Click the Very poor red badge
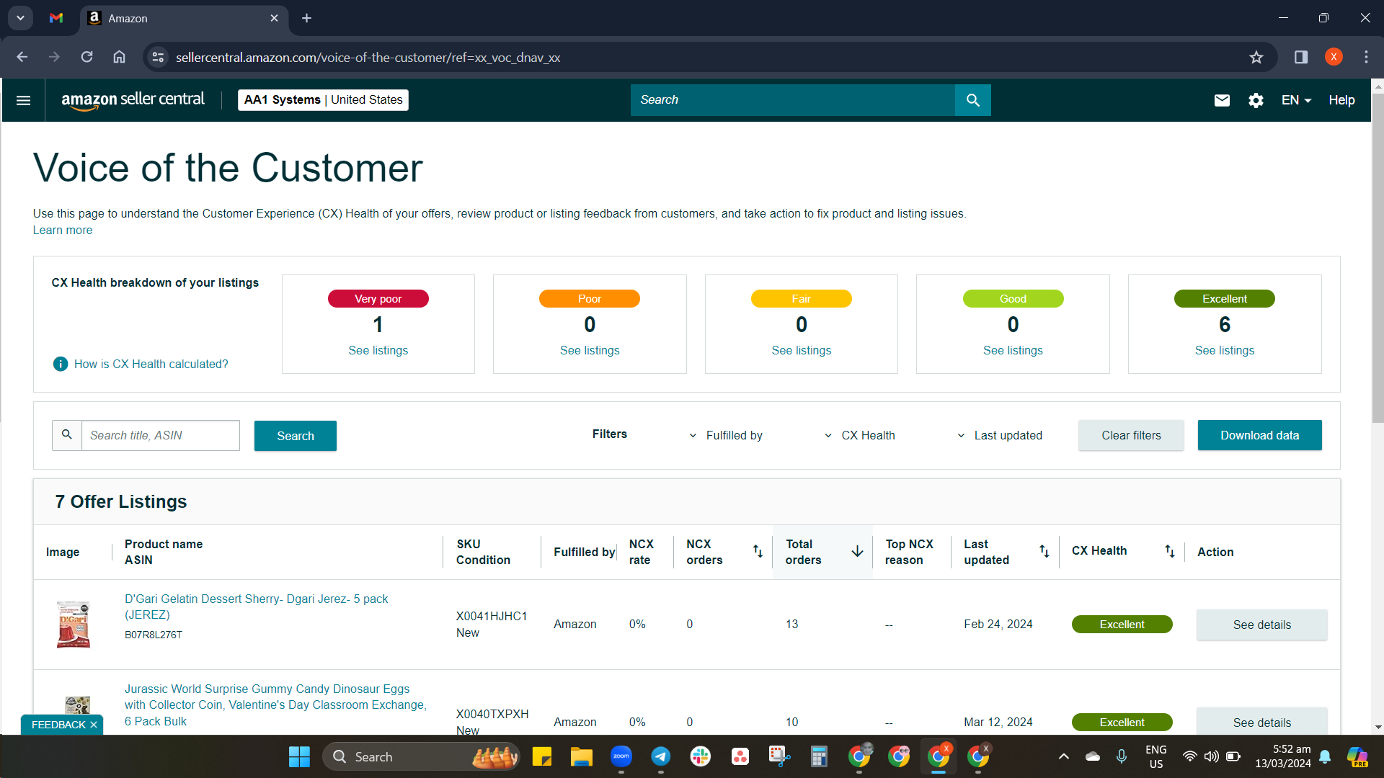 point(378,299)
